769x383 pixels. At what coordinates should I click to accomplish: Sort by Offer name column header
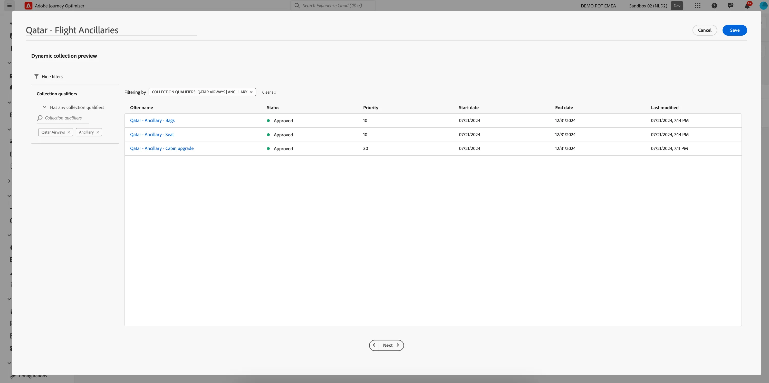[141, 108]
